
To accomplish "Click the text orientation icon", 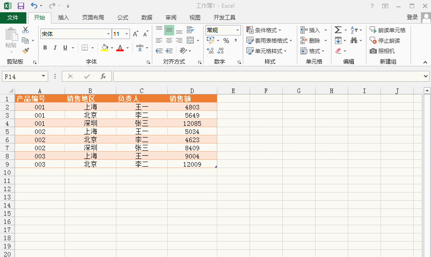I will coord(183,51).
